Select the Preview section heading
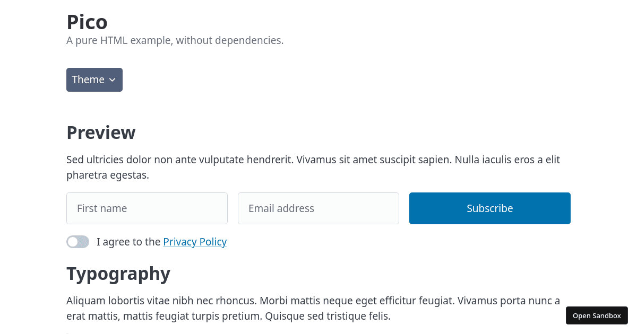This screenshot has height=334, width=637. (101, 133)
